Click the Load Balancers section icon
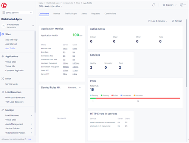Viewport: 189px width, 143px height. click(3, 92)
